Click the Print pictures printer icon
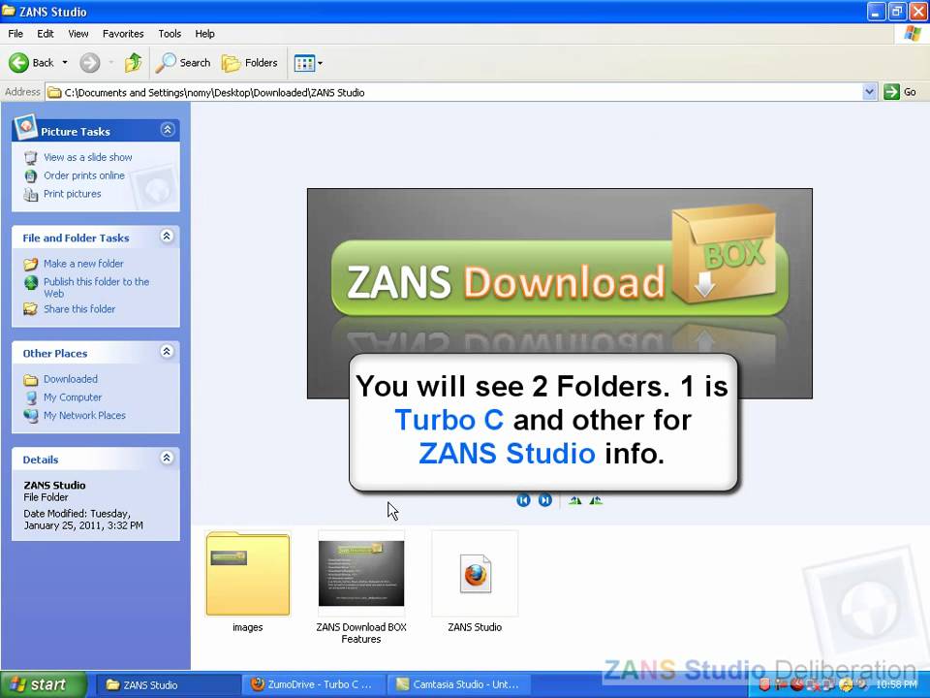 [x=31, y=194]
